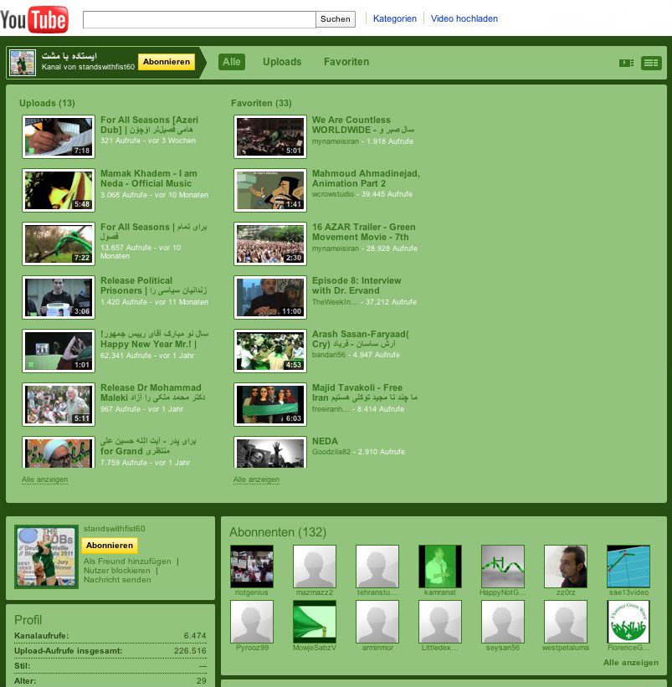This screenshot has height=687, width=672.
Task: Open the MowjeSabzV subscriber avatar
Action: (314, 623)
